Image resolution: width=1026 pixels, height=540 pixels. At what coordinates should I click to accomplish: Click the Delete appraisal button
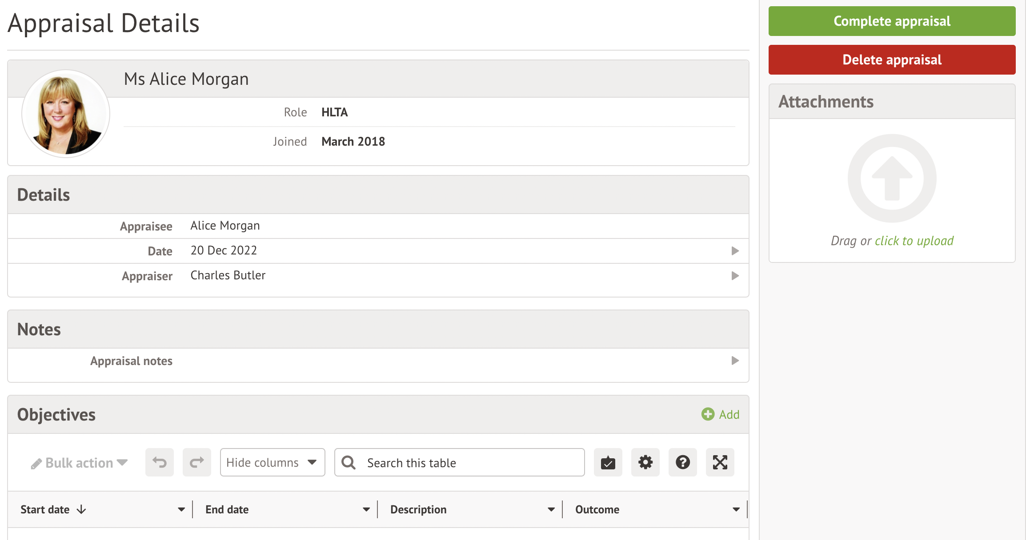[x=892, y=60]
